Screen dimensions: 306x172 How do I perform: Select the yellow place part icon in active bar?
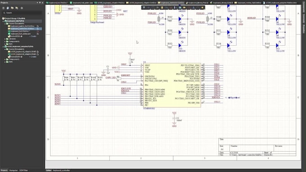click(162, 8)
